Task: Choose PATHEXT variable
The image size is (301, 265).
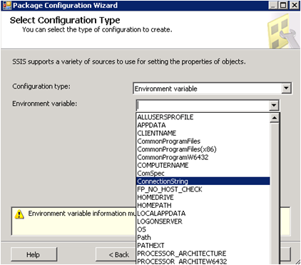Action: pos(203,246)
